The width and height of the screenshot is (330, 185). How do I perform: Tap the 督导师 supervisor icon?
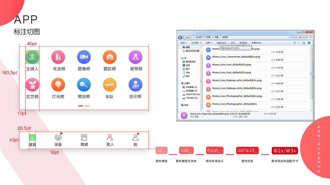(135, 57)
